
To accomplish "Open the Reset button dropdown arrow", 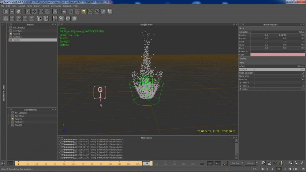I will pos(257,163).
